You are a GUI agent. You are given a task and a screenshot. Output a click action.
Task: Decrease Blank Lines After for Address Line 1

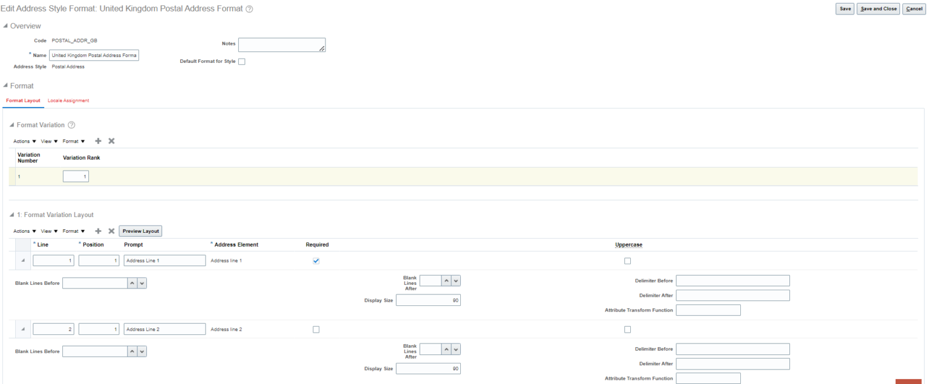coord(456,281)
